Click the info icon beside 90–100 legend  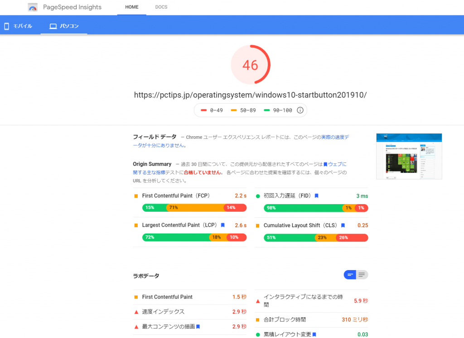coord(300,110)
